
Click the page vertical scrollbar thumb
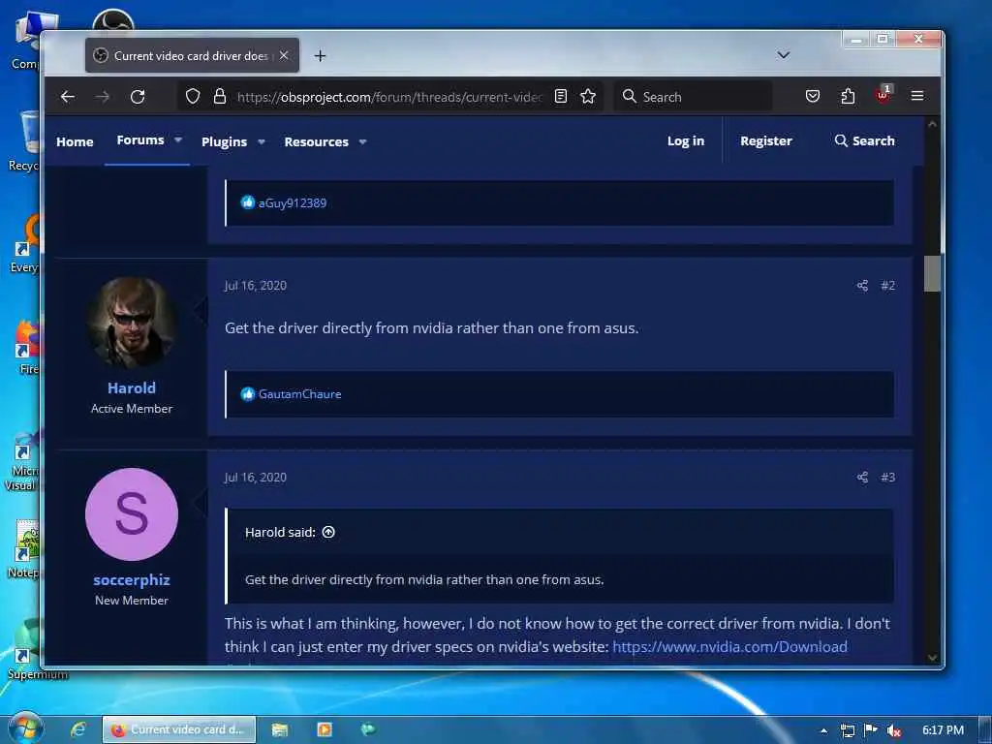click(x=932, y=274)
